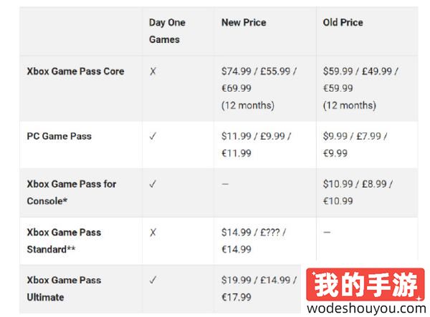Select the Old Price column header
The image size is (430, 317).
click(x=343, y=22)
